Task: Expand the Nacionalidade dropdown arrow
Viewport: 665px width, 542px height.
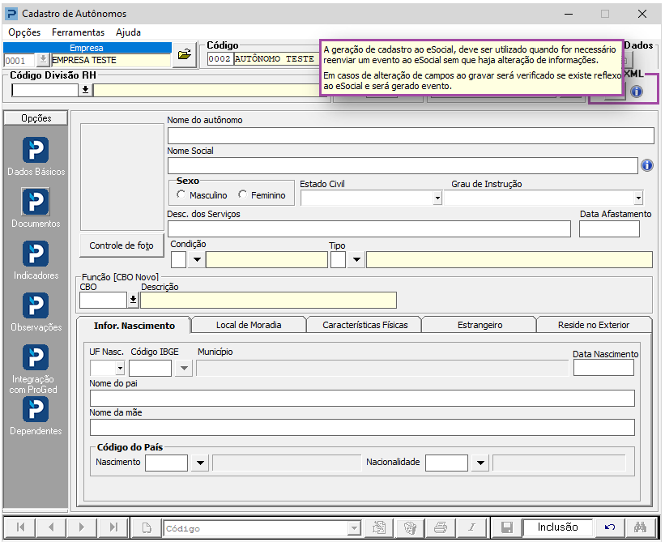Action: tap(480, 463)
